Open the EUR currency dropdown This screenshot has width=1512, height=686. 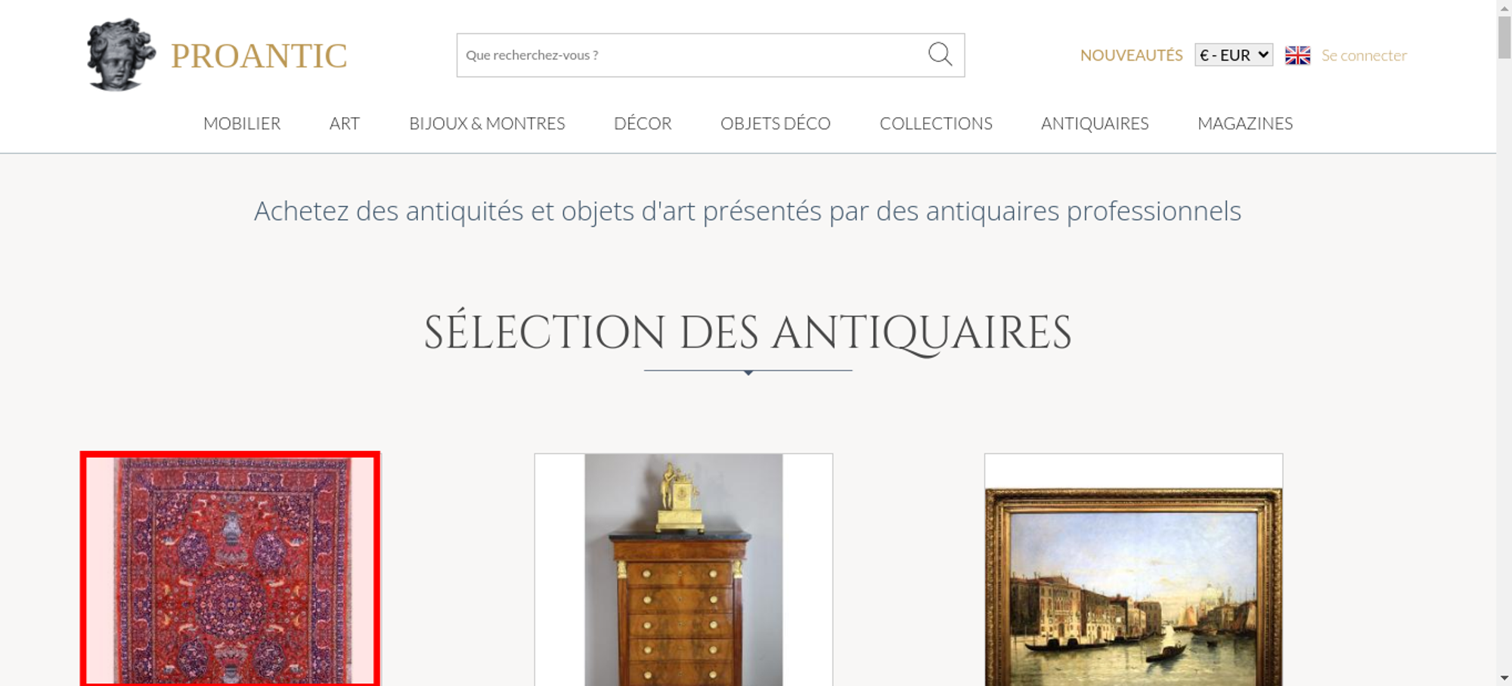pyautogui.click(x=1233, y=55)
